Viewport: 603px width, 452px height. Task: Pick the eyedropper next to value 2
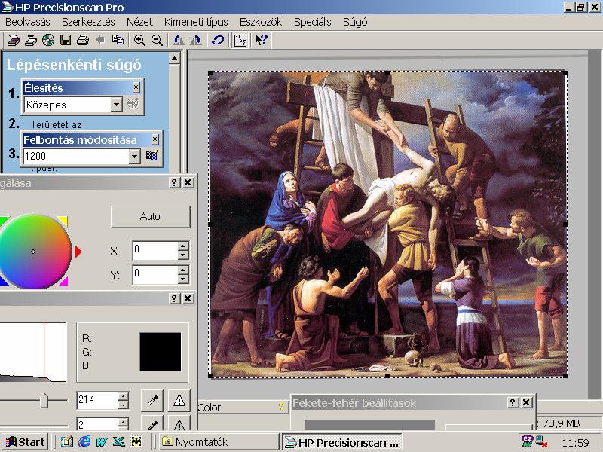[152, 423]
